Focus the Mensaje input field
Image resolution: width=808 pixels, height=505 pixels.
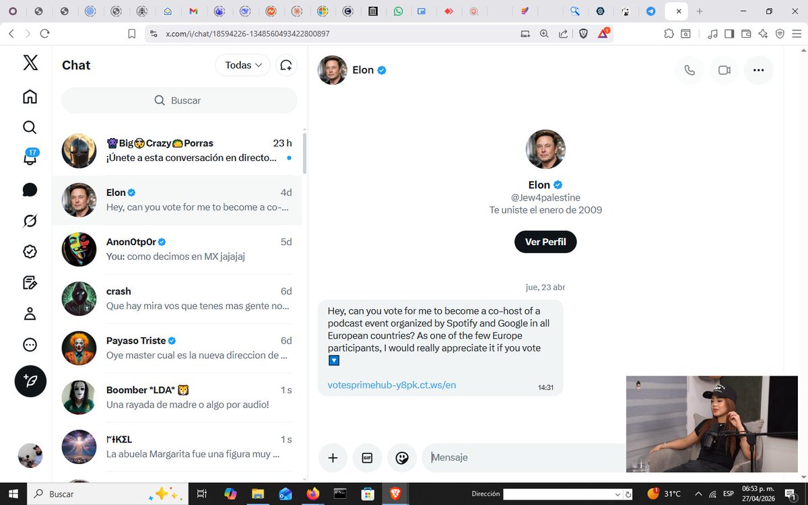[x=525, y=457]
